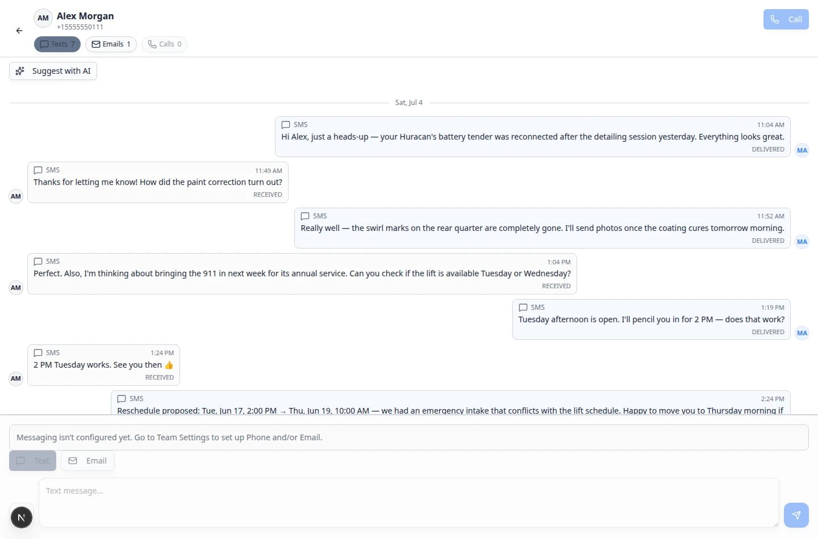The image size is (818, 539).
Task: Click AM avatar next to 911 annual service message
Action: point(16,288)
